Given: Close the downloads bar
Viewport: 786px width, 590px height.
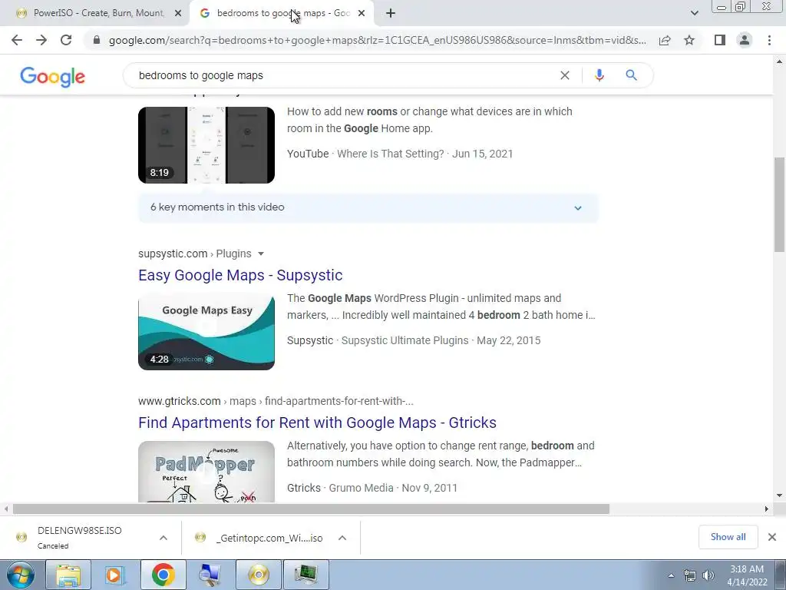Looking at the screenshot, I should (x=772, y=537).
